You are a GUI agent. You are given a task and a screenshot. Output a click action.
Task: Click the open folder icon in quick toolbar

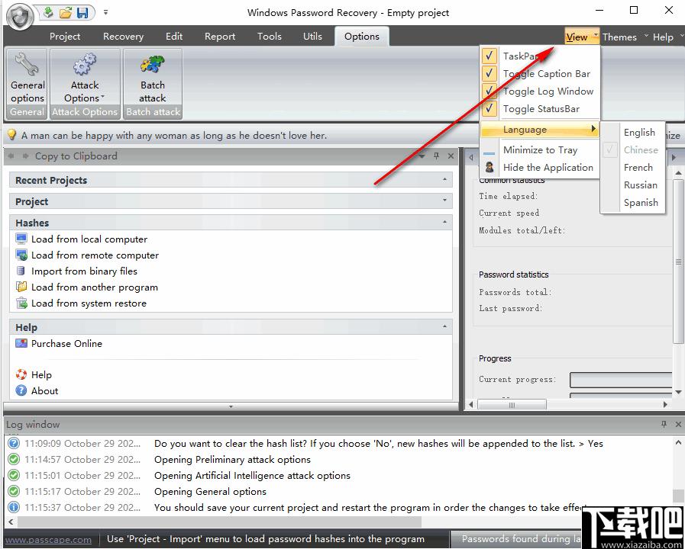click(66, 13)
